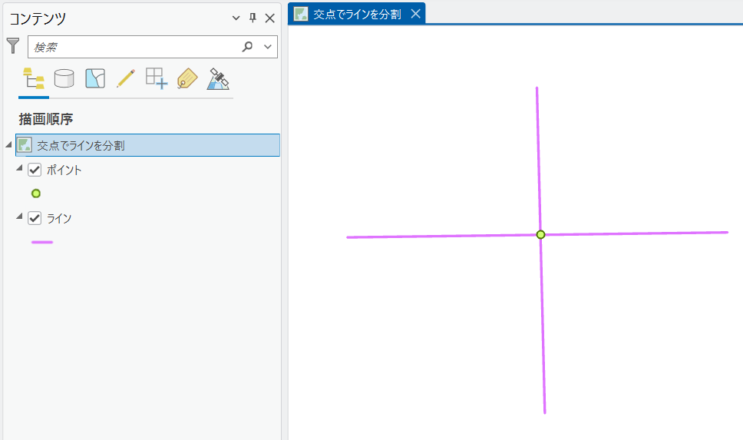Open List By Editing pencil icon
The height and width of the screenshot is (440, 743).
126,78
